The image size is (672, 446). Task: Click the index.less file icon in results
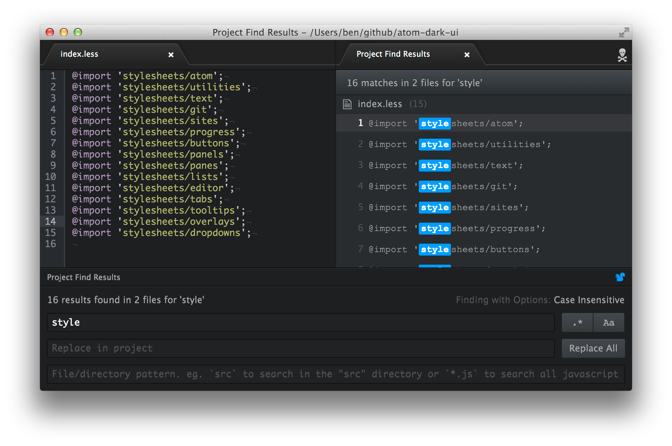347,104
